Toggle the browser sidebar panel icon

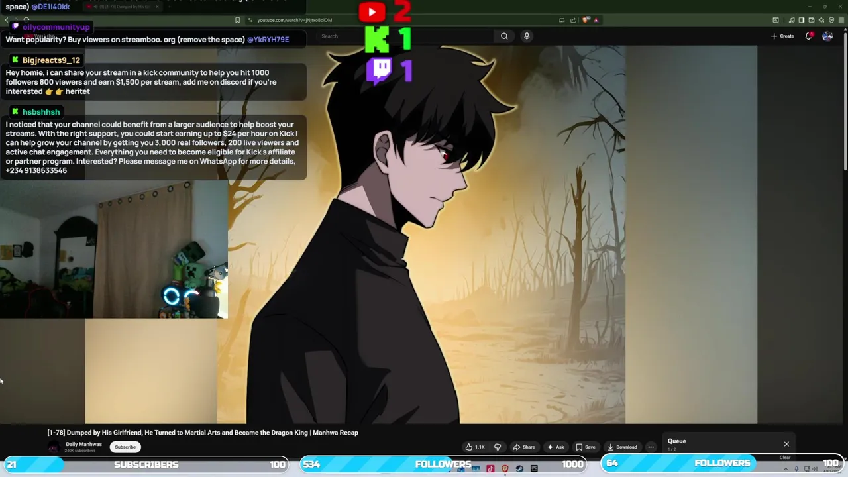(x=801, y=20)
